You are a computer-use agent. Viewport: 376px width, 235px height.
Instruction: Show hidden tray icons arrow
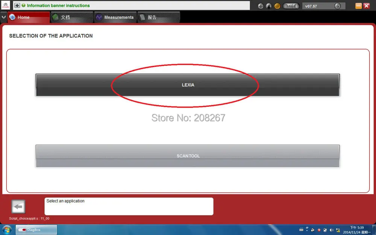click(x=307, y=230)
